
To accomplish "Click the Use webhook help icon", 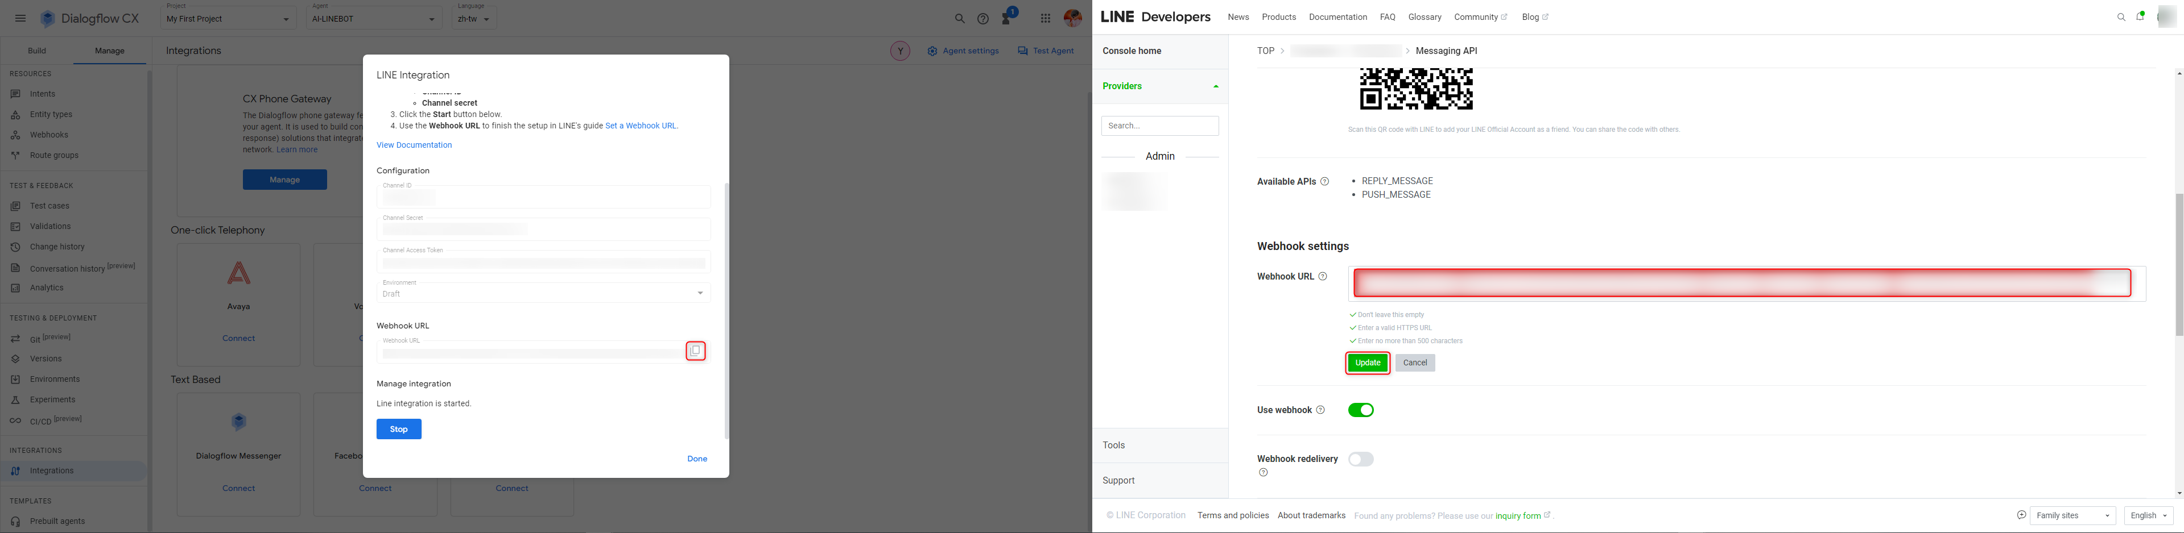I will [1320, 410].
